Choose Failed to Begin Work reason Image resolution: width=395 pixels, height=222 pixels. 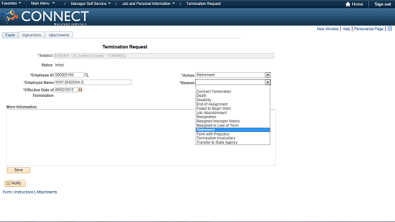point(233,109)
